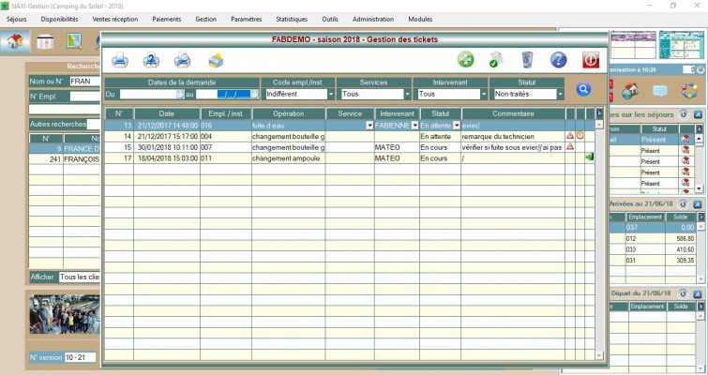Open the Disponibilités menu
Viewport: 708px width, 375px height.
60,19
